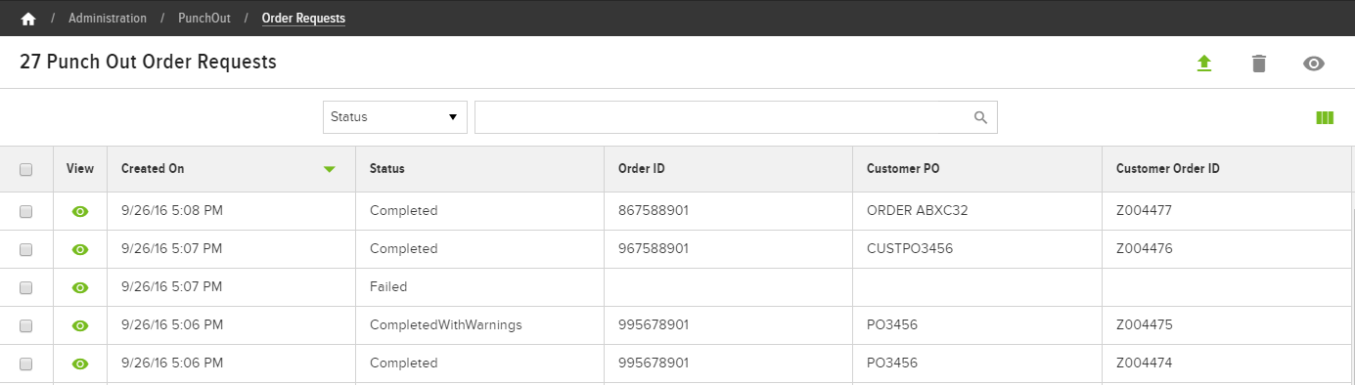
Task: Tick checkbox for Z004474 row
Action: click(26, 364)
